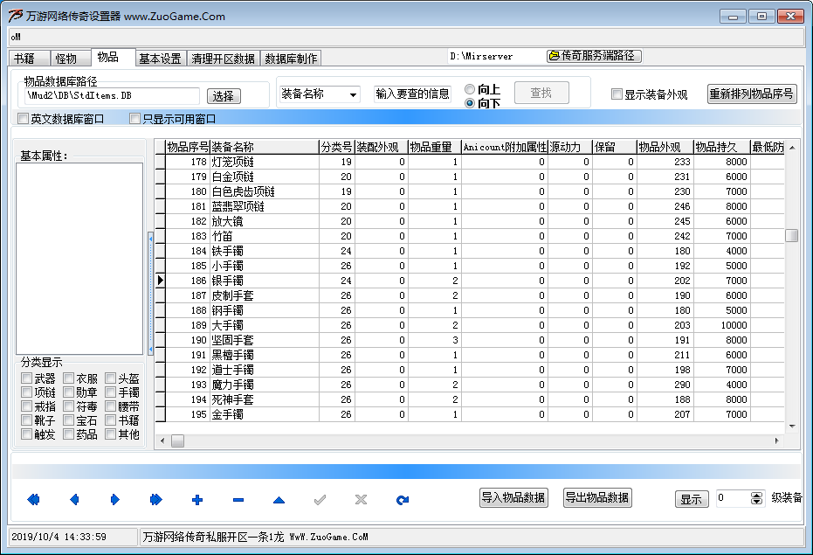This screenshot has width=813, height=555.
Task: Jump to last record button
Action: pyautogui.click(x=155, y=500)
